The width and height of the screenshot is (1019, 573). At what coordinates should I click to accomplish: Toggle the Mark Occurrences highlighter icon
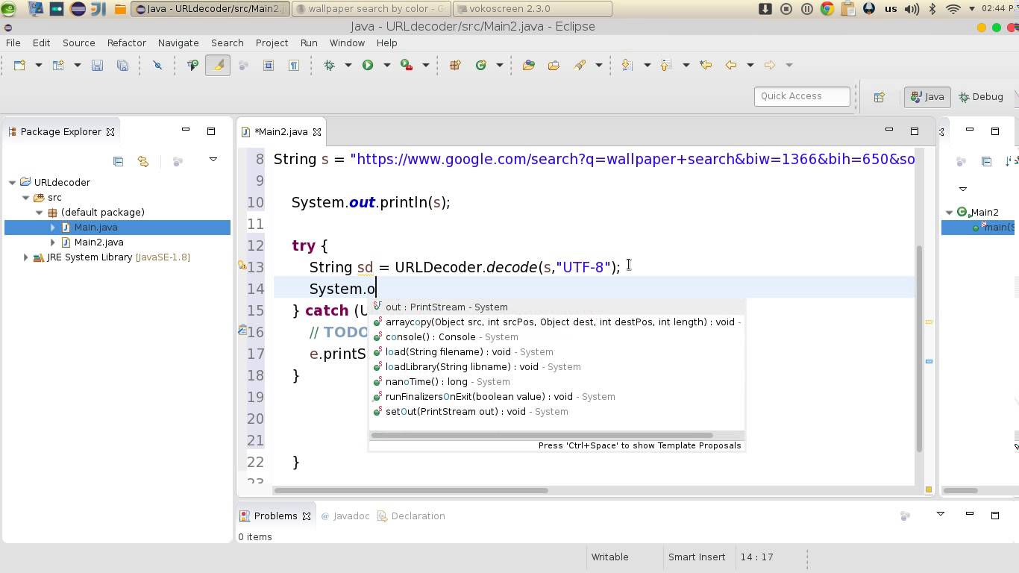click(216, 65)
